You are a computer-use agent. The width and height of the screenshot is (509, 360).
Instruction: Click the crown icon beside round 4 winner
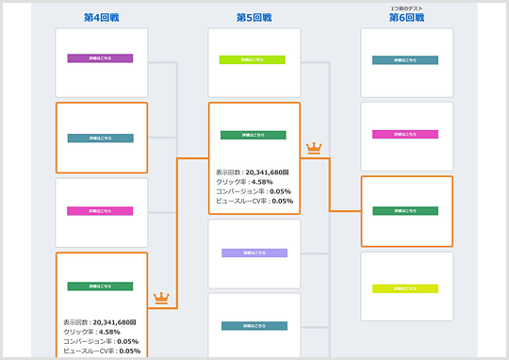click(x=161, y=298)
